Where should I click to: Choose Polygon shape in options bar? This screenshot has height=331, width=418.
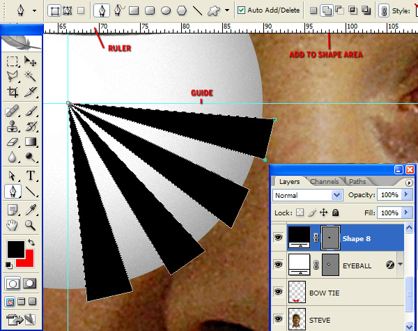pyautogui.click(x=182, y=10)
